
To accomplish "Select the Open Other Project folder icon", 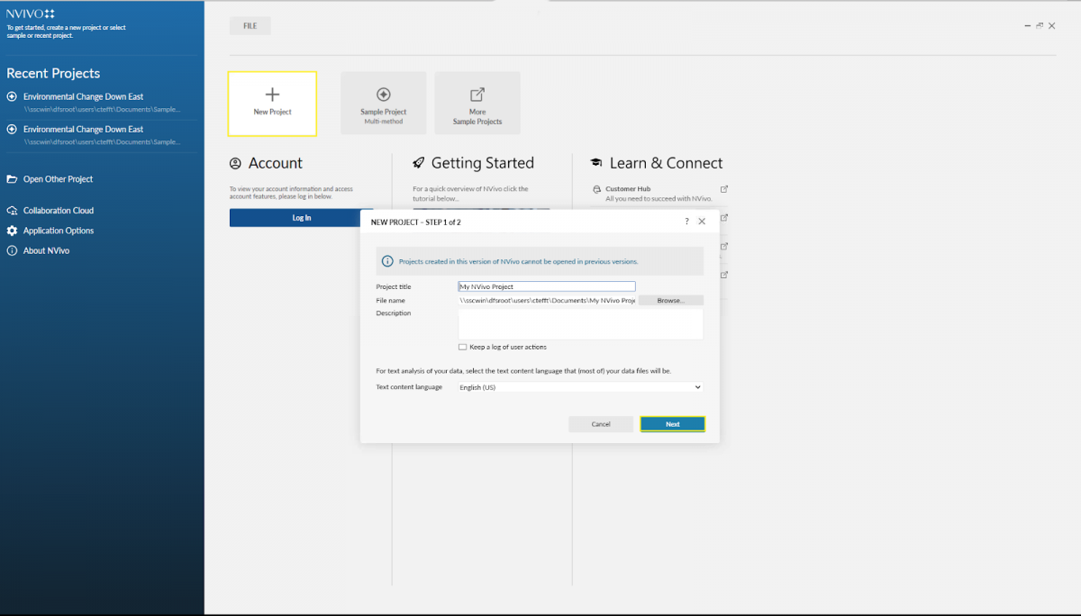I will tap(12, 179).
